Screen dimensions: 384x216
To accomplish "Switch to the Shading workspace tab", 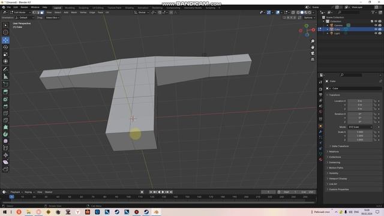I will click(130, 8).
